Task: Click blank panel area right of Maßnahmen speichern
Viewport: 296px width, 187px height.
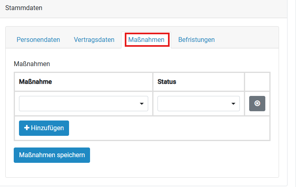Action: pyautogui.click(x=182, y=155)
